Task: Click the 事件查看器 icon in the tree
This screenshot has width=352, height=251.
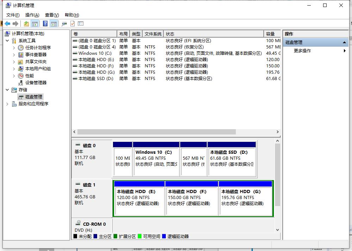Action: click(20, 54)
